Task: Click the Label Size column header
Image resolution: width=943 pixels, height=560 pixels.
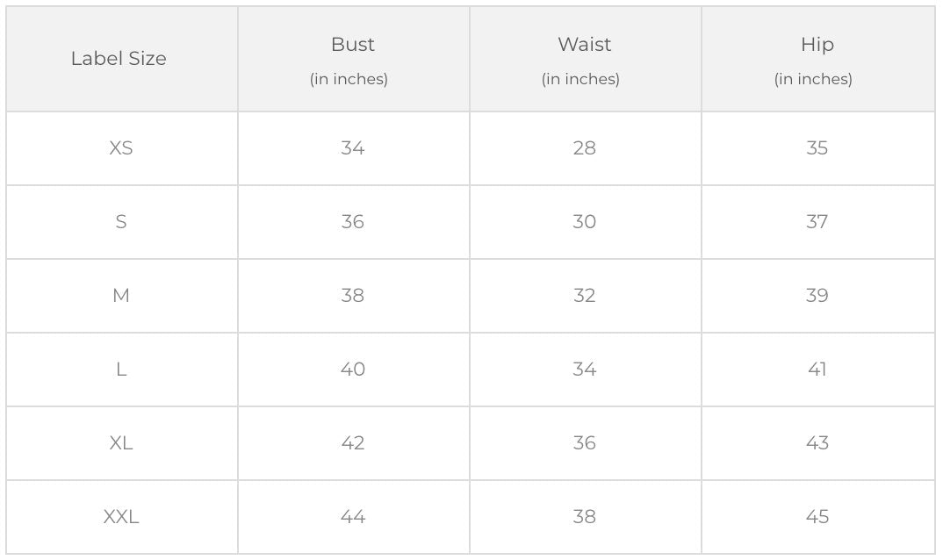Action: (x=119, y=59)
